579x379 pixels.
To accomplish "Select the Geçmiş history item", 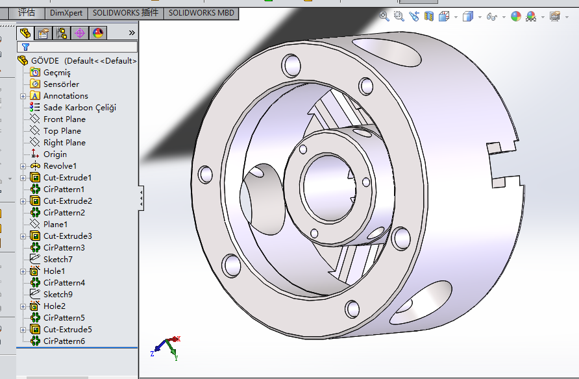I will point(56,72).
